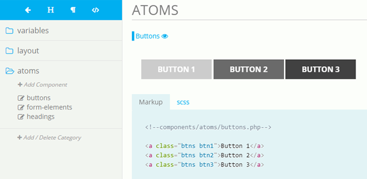Click the Buttons section heading link
Viewport: 367px width, 179px height.
coord(147,36)
